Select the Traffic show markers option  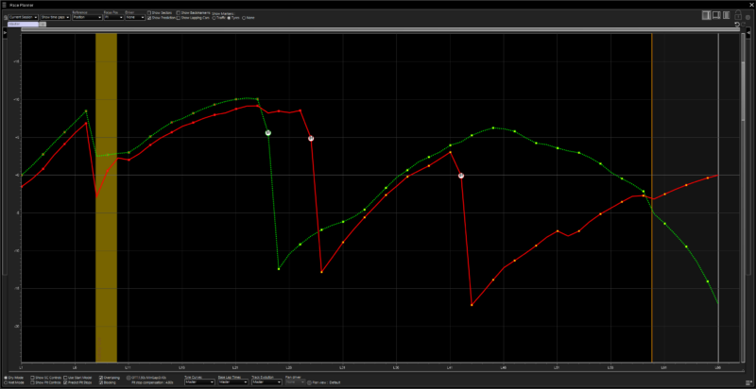[216, 18]
